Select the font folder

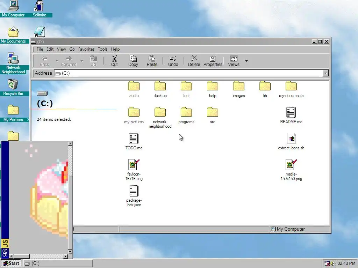point(186,89)
